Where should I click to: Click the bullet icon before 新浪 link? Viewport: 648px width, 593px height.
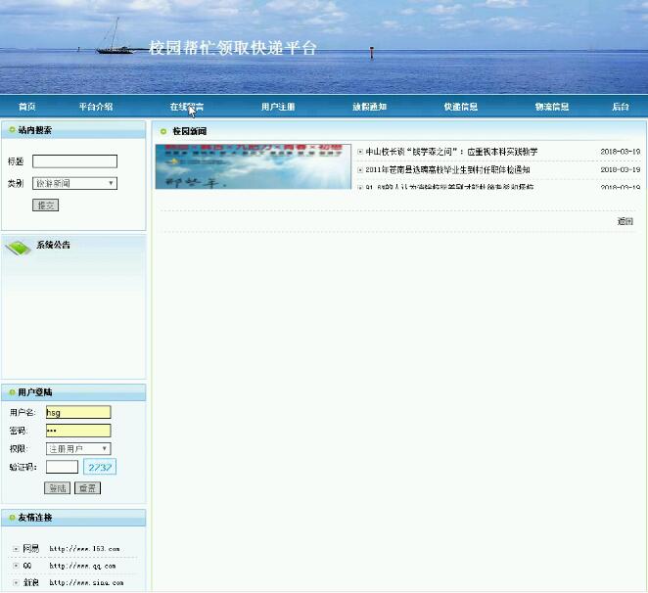tap(16, 582)
